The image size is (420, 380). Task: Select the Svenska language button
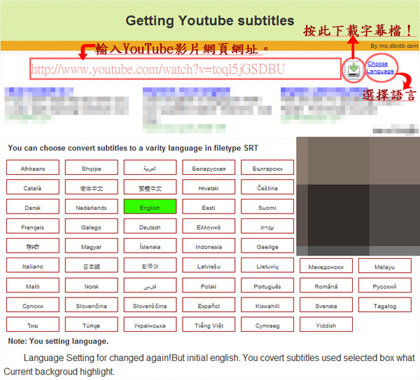point(326,305)
